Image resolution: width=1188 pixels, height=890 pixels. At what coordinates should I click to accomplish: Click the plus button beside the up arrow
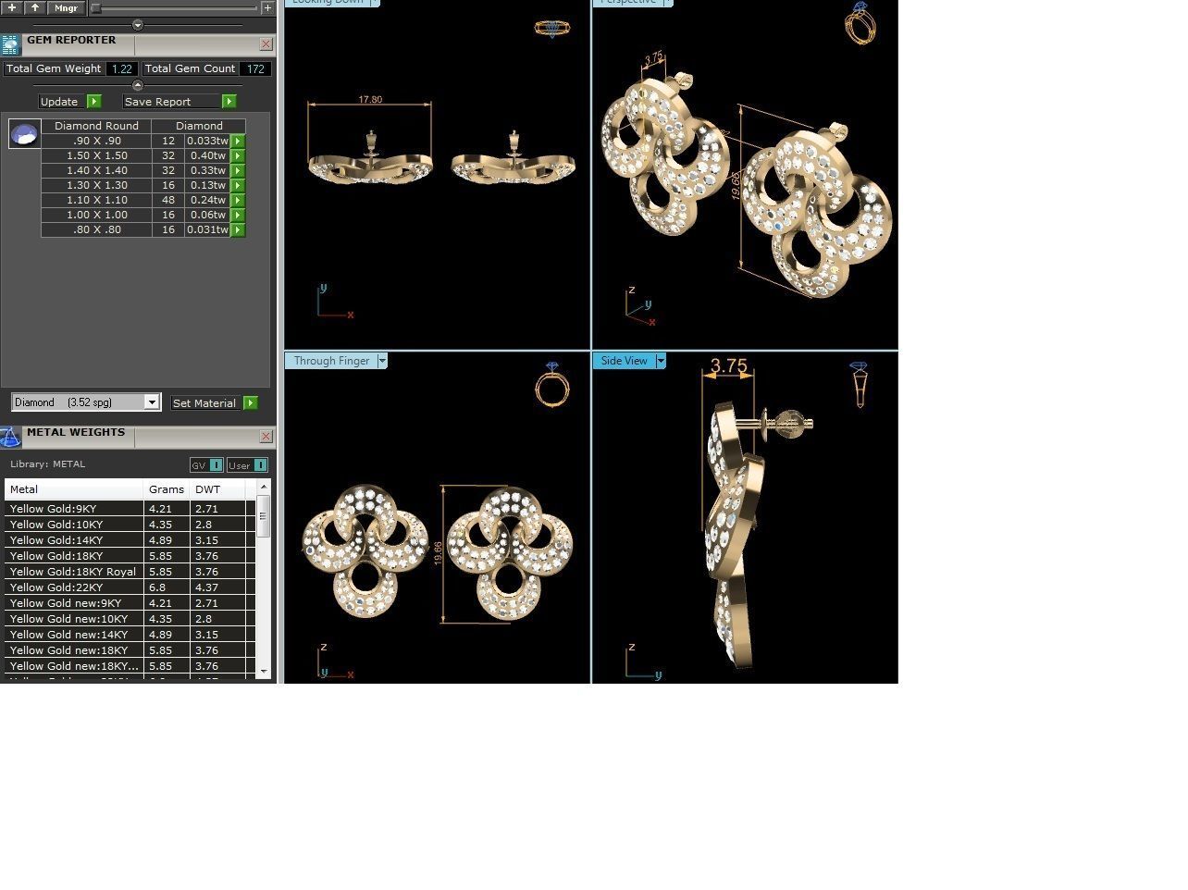[12, 7]
